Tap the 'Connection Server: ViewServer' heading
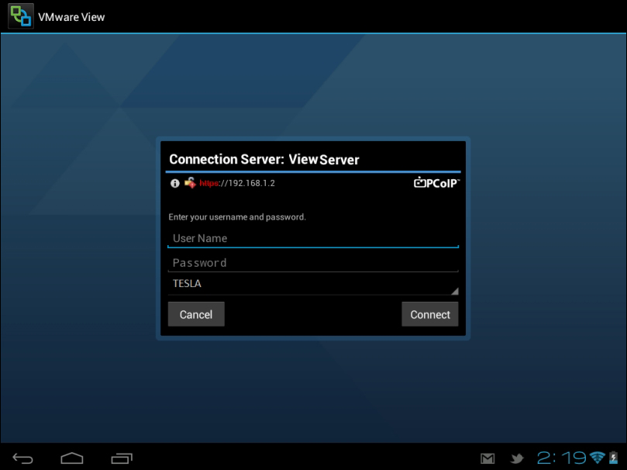This screenshot has width=627, height=470. [x=264, y=159]
